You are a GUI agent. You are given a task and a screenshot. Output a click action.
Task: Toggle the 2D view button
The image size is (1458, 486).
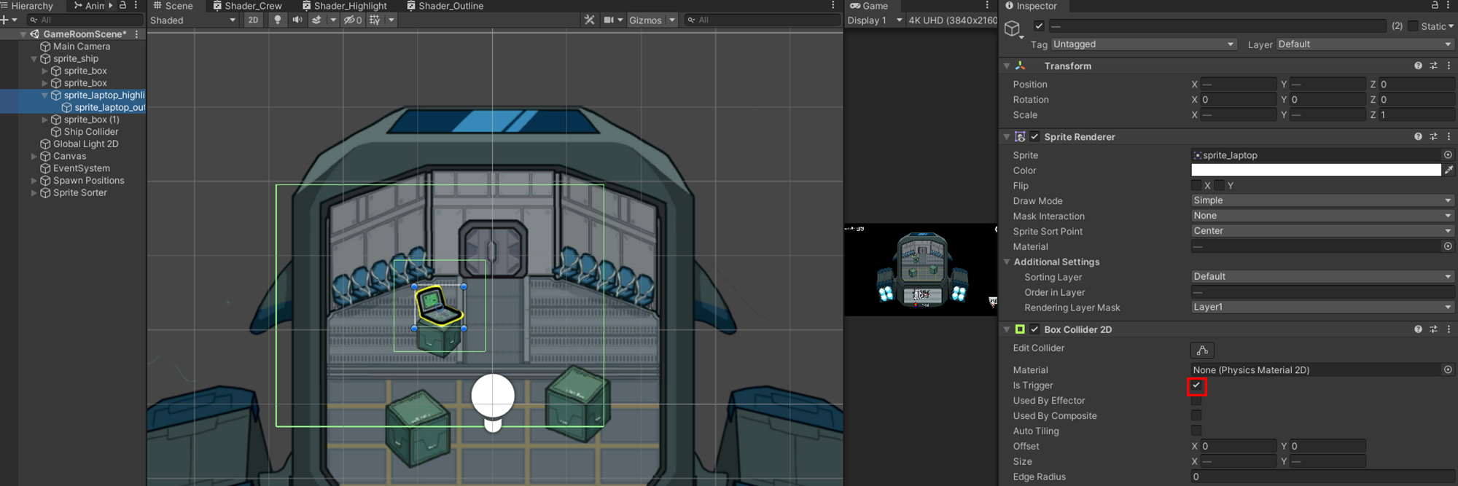[253, 20]
